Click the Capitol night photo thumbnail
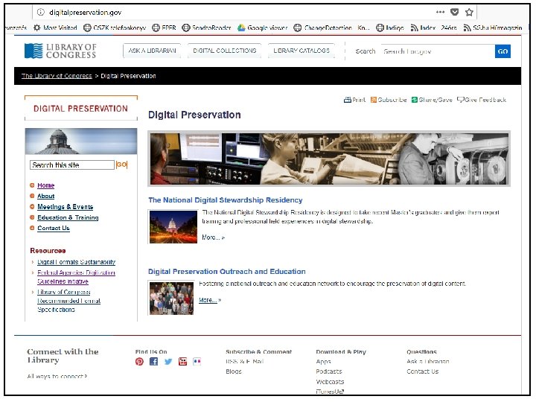The width and height of the screenshot is (536, 402). pos(173,227)
